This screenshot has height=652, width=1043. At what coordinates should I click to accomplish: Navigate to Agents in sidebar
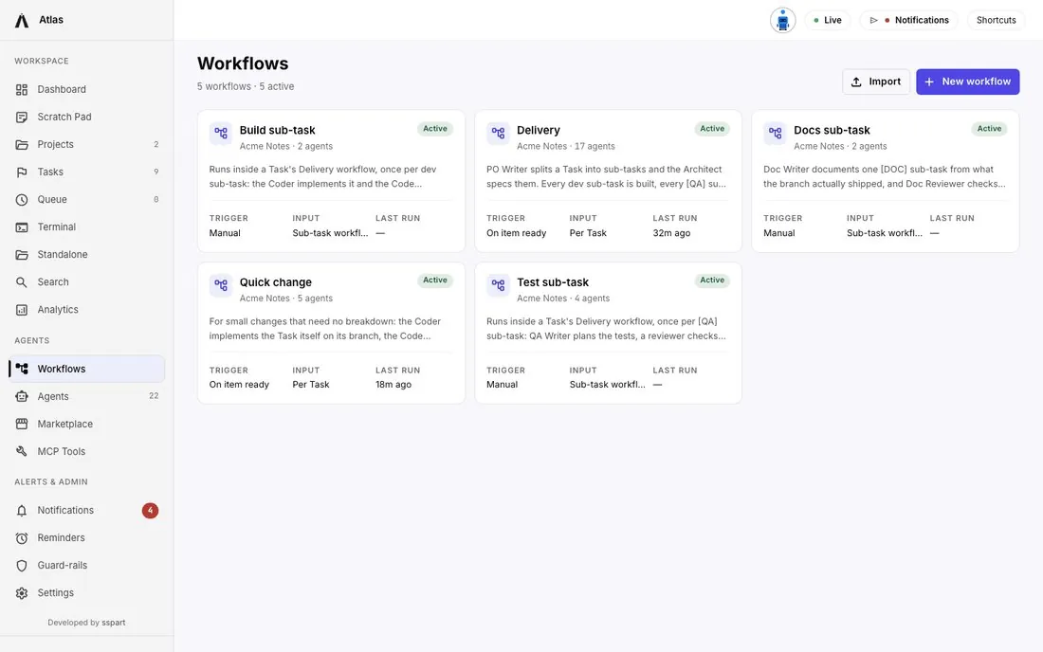point(86,397)
